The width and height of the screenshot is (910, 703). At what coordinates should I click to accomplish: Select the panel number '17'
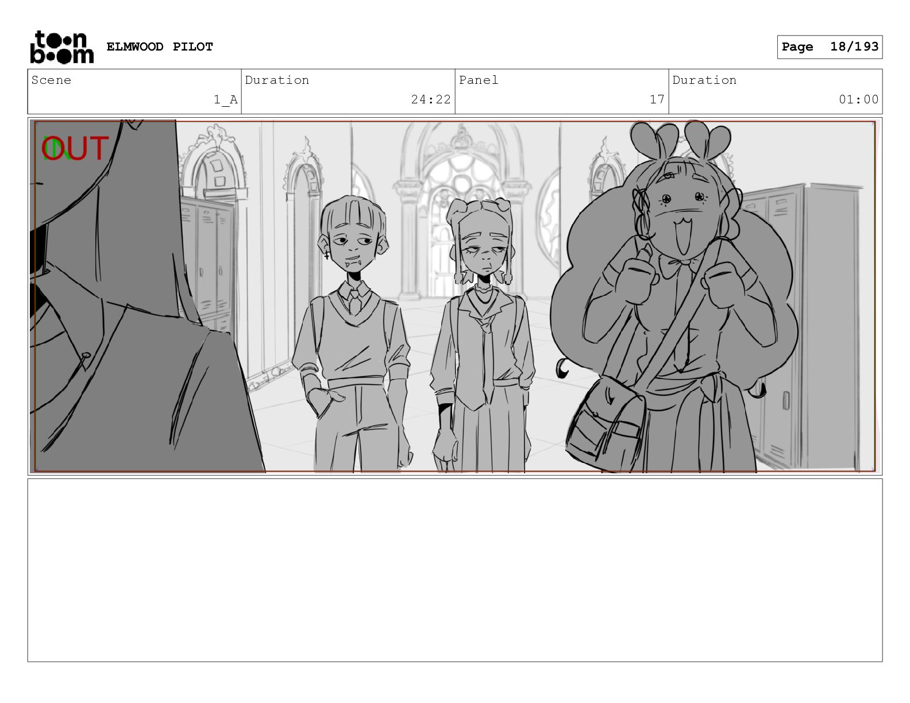pyautogui.click(x=657, y=99)
